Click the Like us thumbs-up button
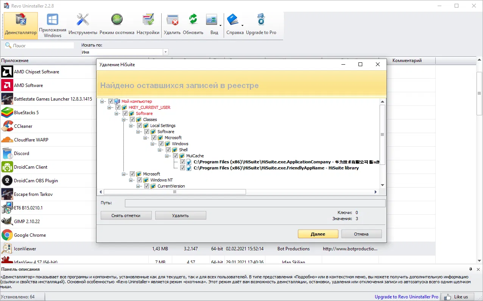The image size is (483, 301). coord(457,297)
